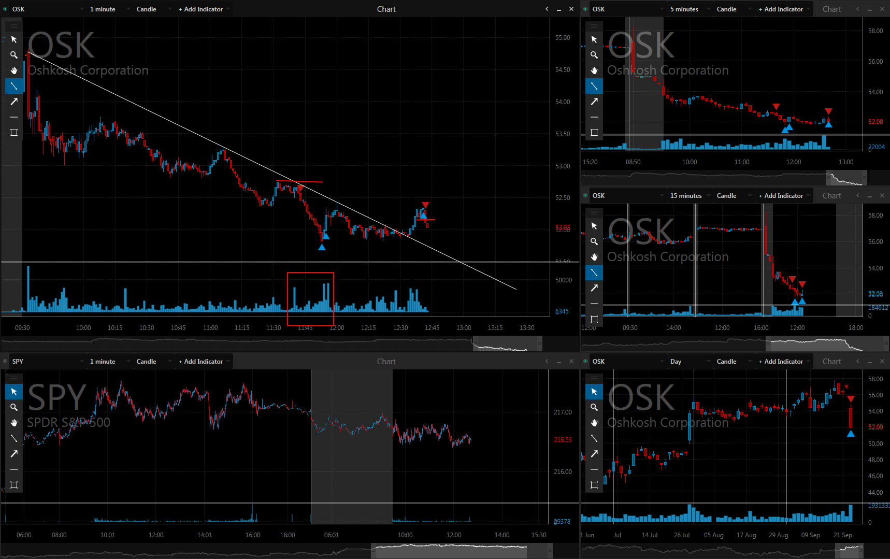The height and width of the screenshot is (559, 890).
Task: Select rectangle tool in OSK 1-minute chart
Action: tap(14, 133)
